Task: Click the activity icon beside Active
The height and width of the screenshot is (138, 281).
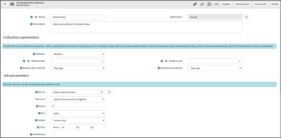Action: [37, 106]
